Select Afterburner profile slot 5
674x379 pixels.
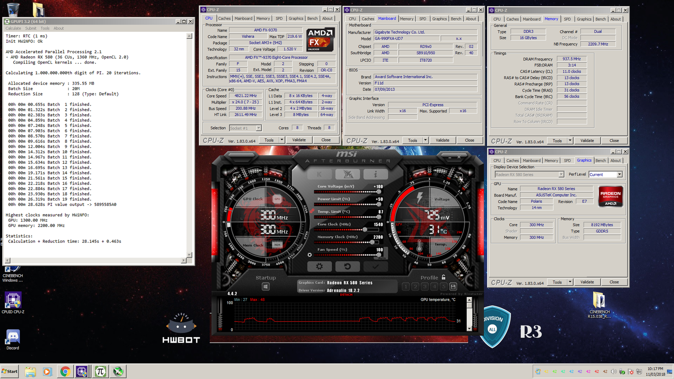pyautogui.click(x=444, y=286)
